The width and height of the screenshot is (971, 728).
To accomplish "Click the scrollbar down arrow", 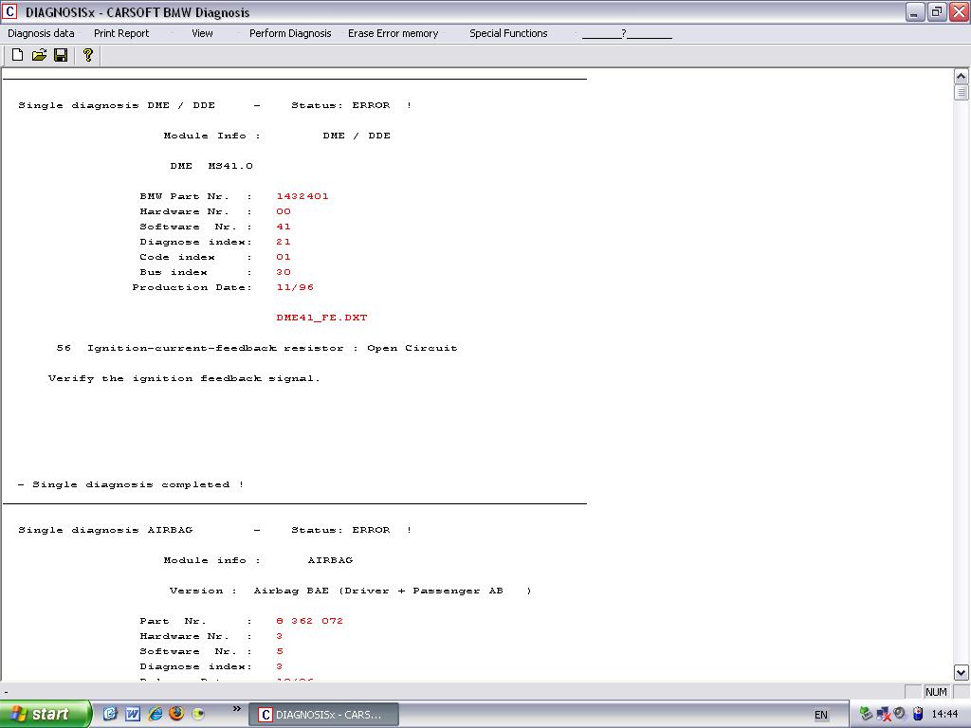I will [961, 672].
